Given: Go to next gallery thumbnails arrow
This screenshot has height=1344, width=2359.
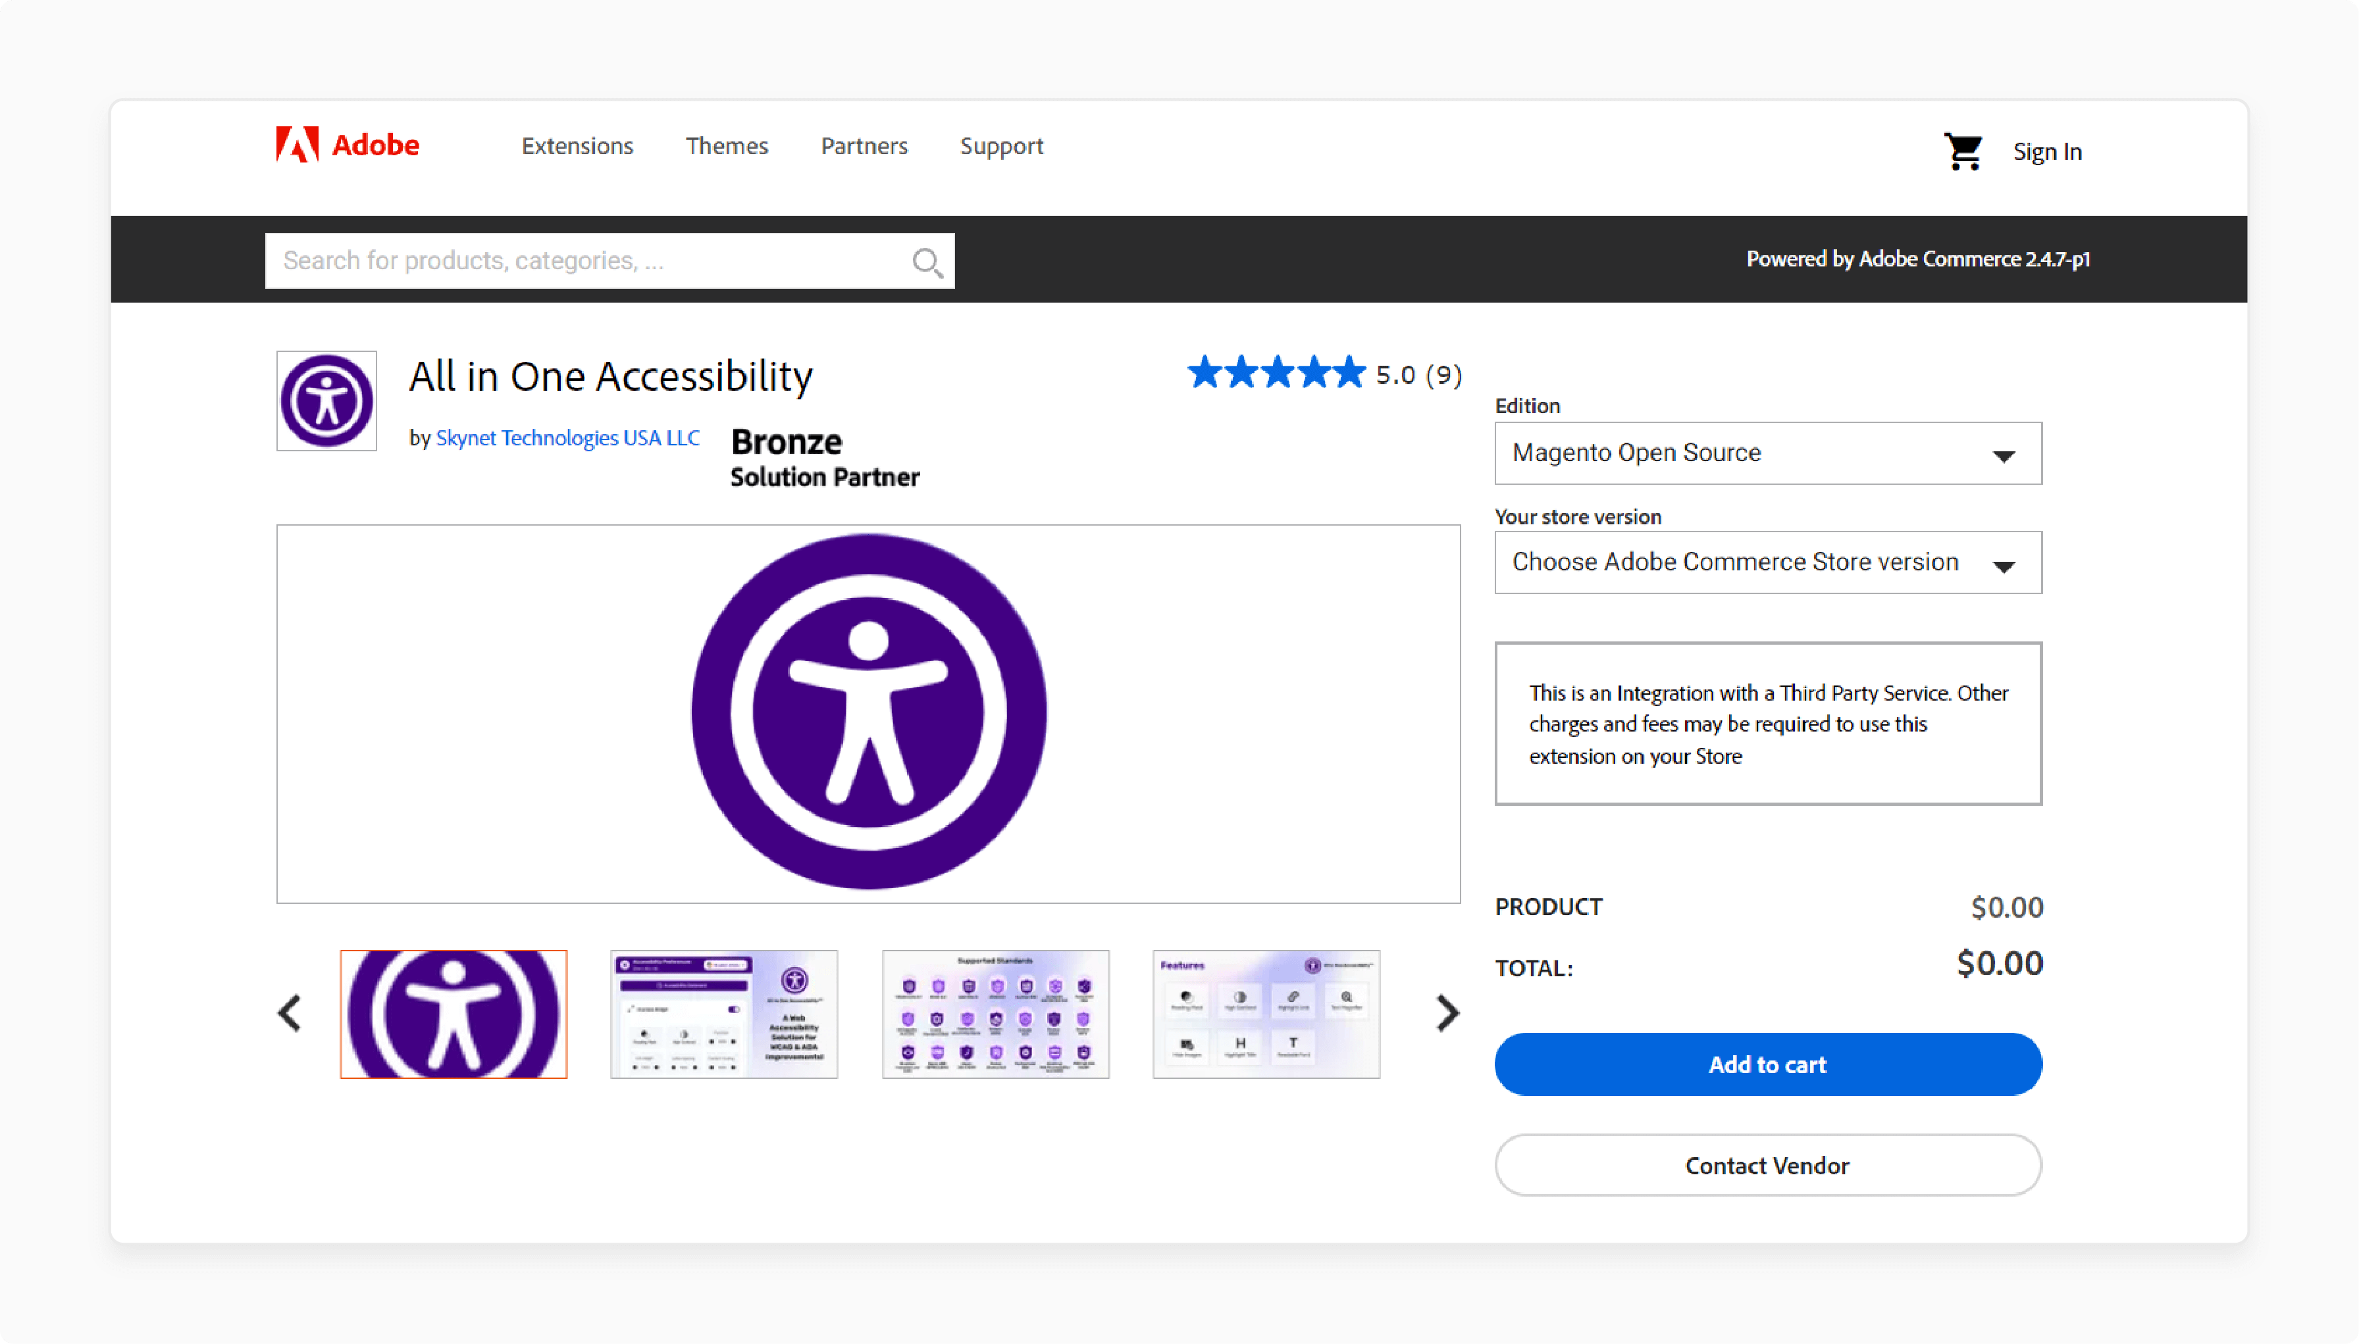Looking at the screenshot, I should [x=1447, y=1012].
